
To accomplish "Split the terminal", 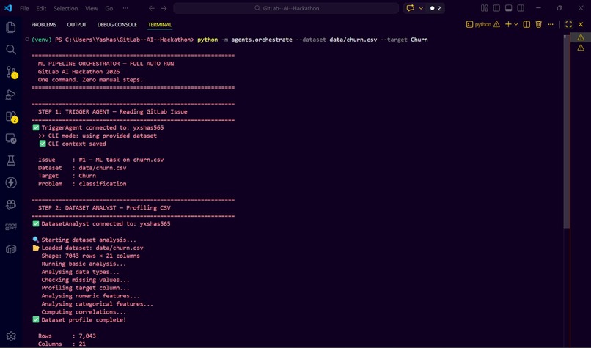I will click(526, 24).
